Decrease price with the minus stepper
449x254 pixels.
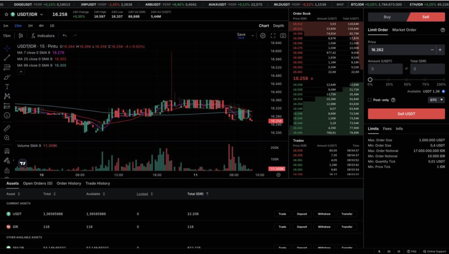pos(432,50)
